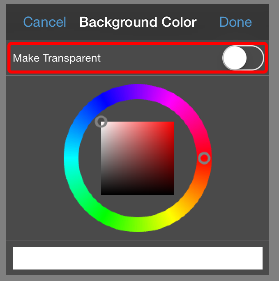The width and height of the screenshot is (279, 281).
Task: Pick black at saturation square's bottom-left corner
Action: point(102,193)
